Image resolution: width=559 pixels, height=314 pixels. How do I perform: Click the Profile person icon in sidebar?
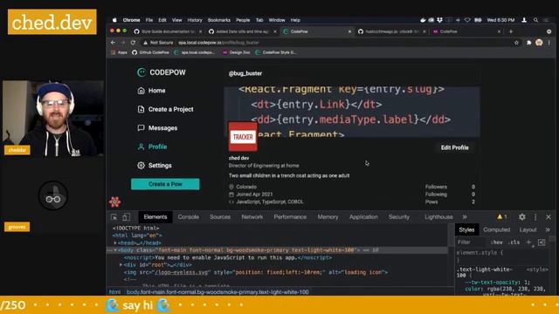tap(141, 147)
